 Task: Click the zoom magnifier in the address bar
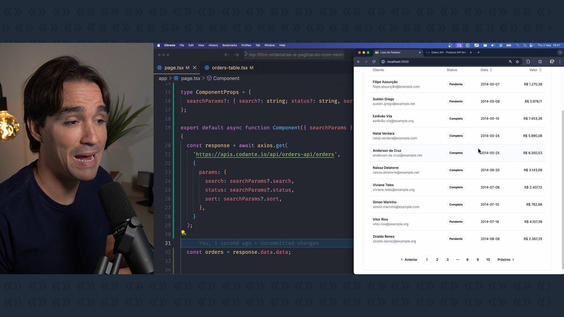coord(510,62)
